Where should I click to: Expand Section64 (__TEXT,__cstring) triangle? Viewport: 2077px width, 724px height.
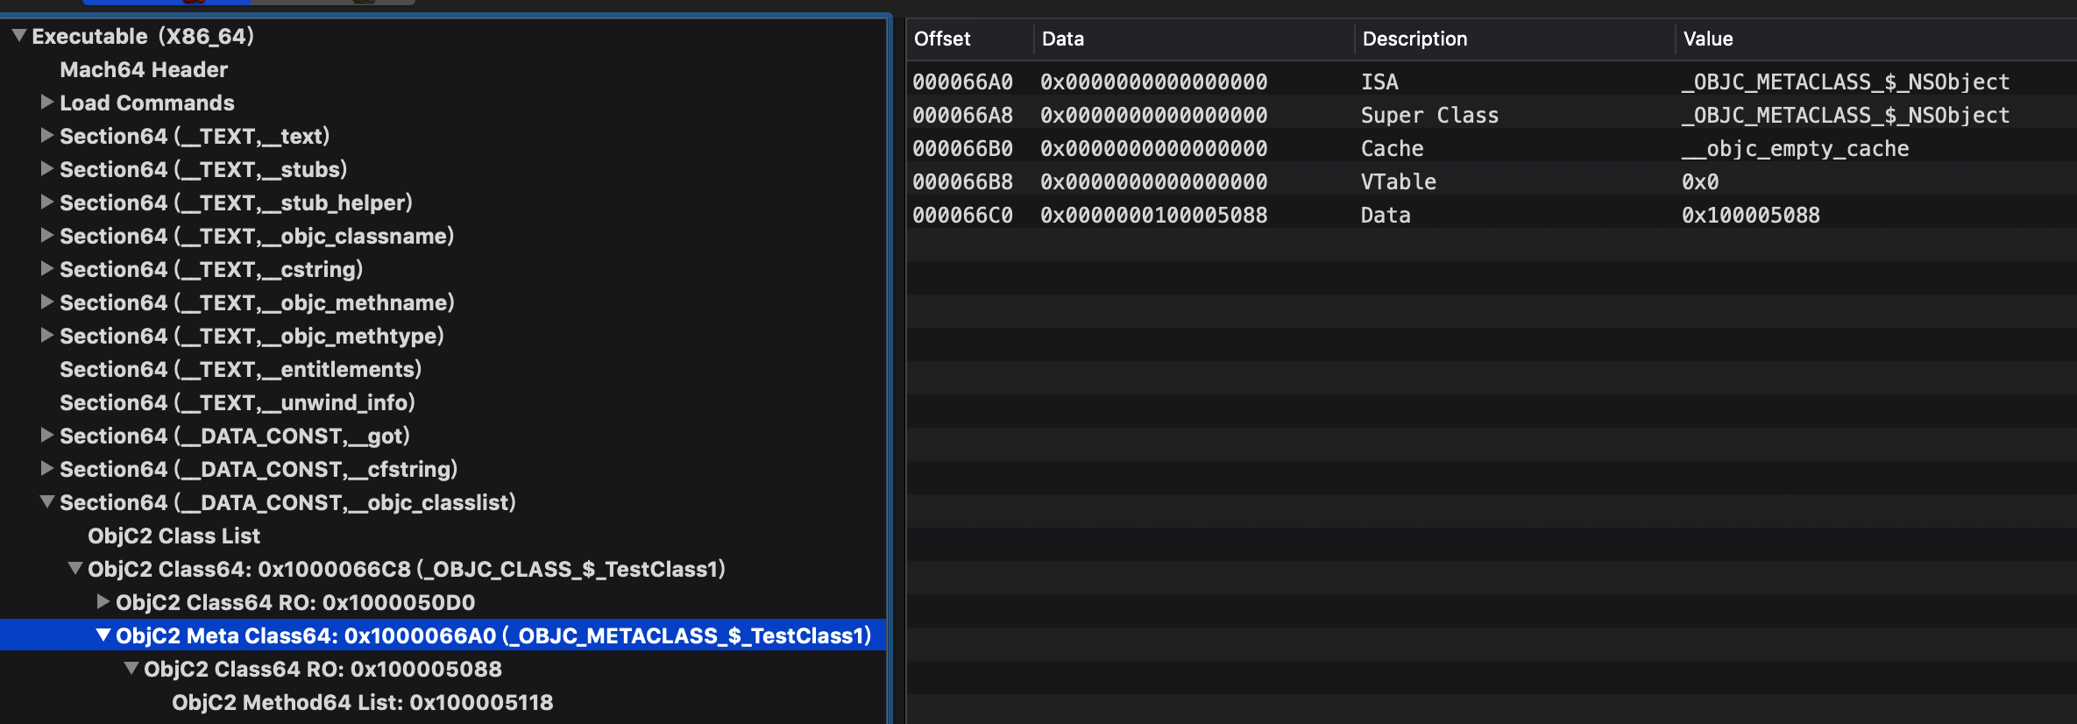[47, 269]
